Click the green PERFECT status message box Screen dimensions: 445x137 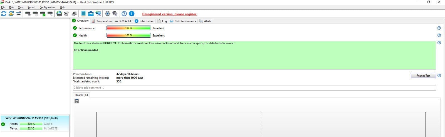[254, 55]
